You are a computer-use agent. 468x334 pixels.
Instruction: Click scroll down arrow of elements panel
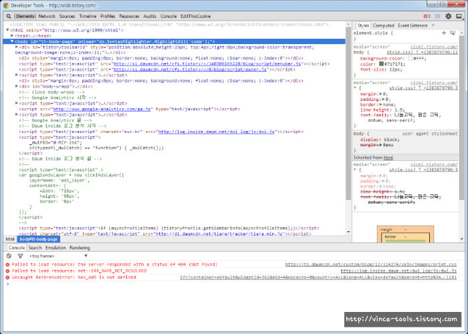click(348, 232)
